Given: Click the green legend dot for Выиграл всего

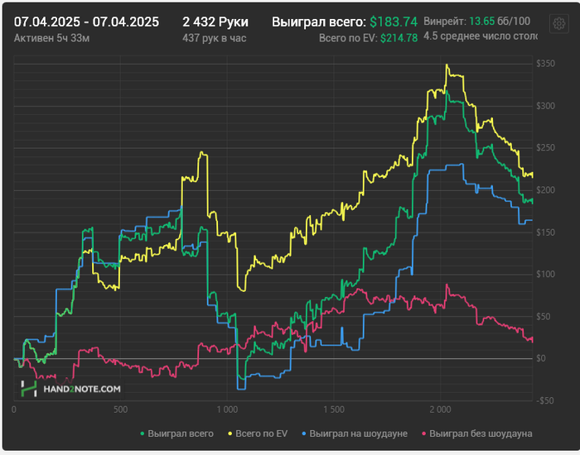Looking at the screenshot, I should click(143, 433).
